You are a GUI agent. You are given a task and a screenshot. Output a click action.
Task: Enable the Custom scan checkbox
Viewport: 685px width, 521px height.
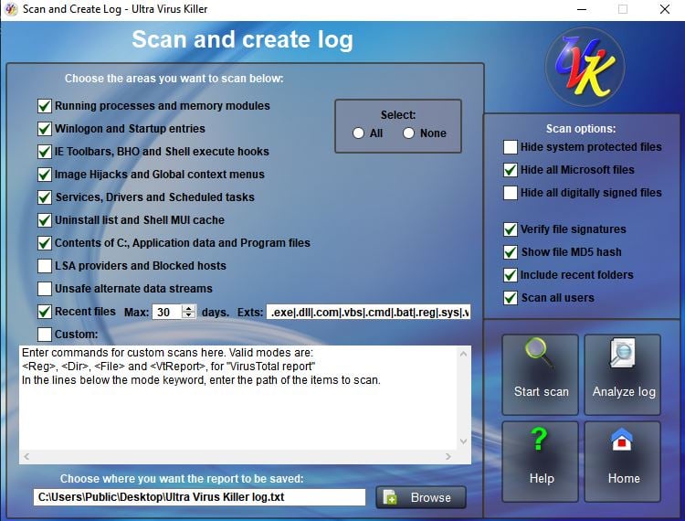click(45, 335)
